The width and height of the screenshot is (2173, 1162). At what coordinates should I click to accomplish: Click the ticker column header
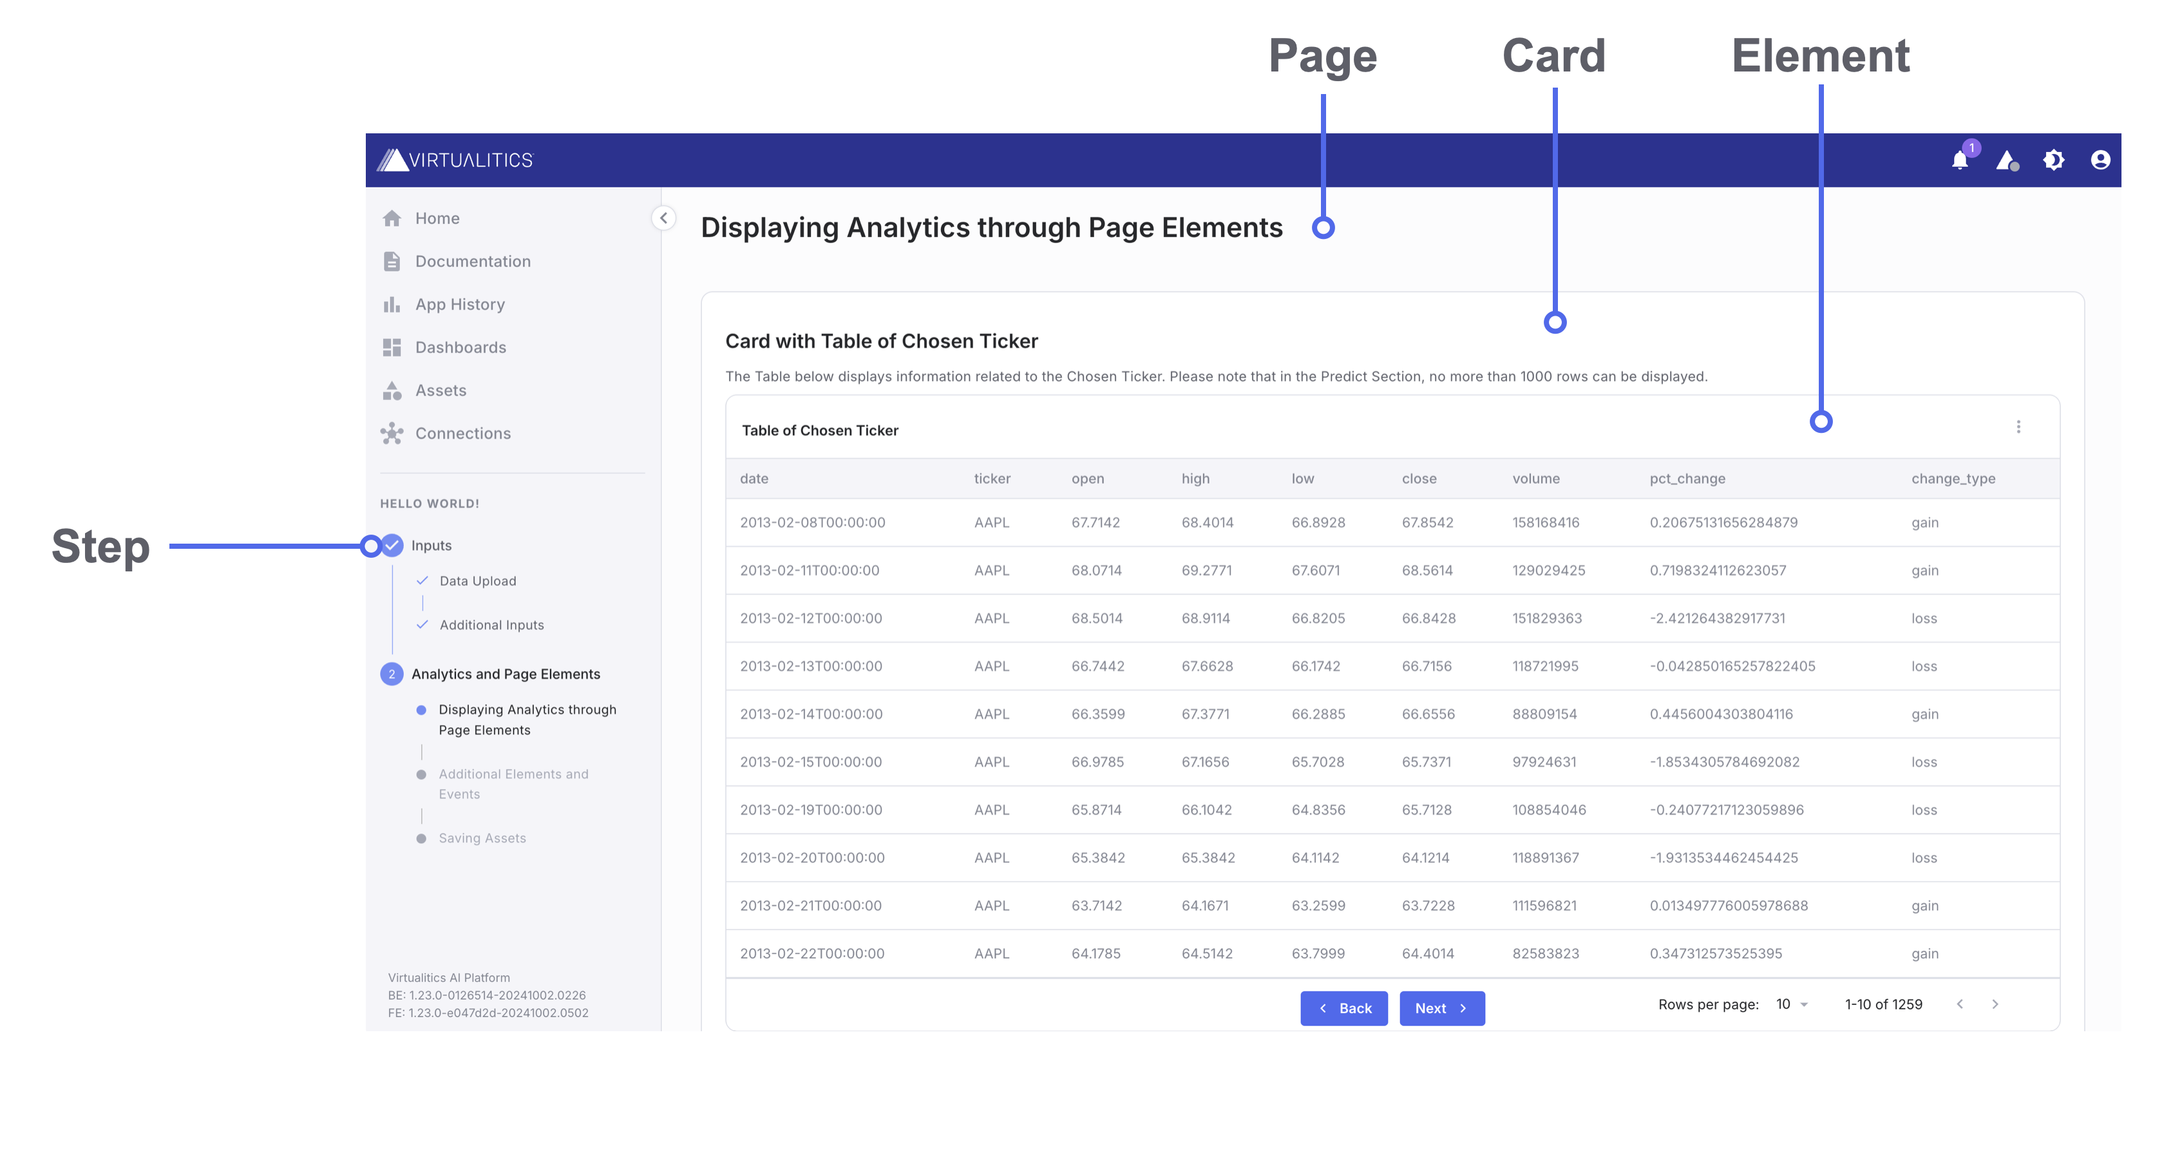point(992,479)
